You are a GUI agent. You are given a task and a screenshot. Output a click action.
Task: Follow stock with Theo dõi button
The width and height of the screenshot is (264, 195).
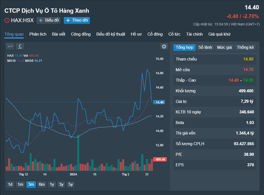click(x=77, y=20)
